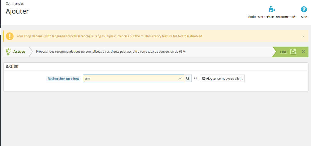Click the Rechercher un client search field
This screenshot has width=311, height=146.
tap(133, 79)
